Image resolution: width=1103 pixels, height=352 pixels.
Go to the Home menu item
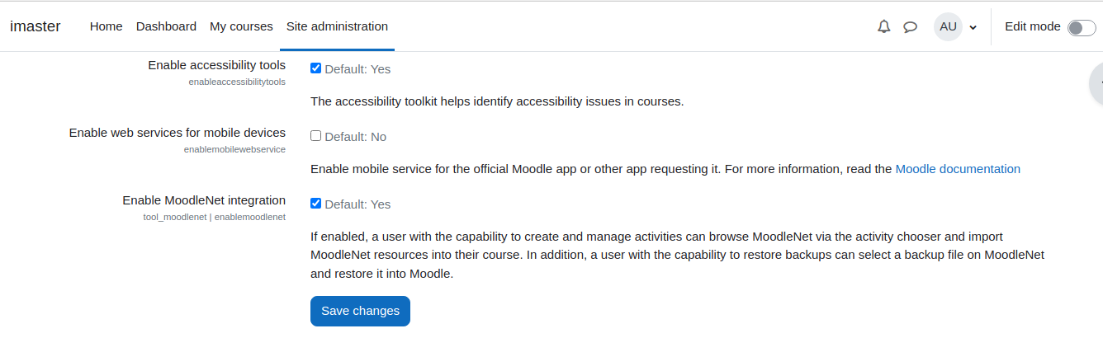(107, 26)
